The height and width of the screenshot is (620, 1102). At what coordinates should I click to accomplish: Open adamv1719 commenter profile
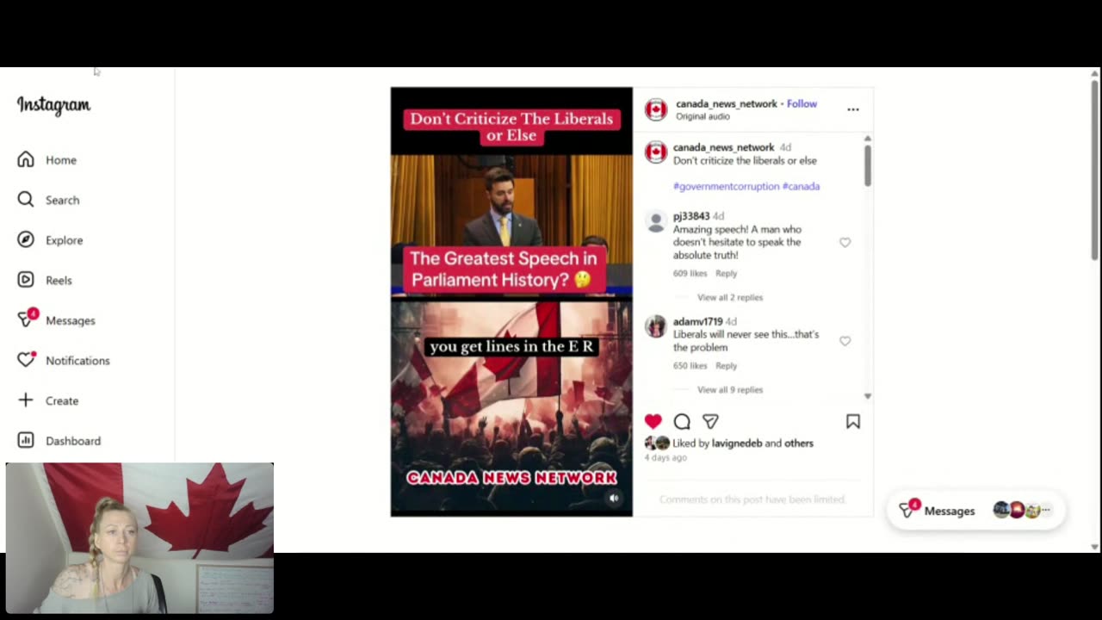[x=697, y=321]
